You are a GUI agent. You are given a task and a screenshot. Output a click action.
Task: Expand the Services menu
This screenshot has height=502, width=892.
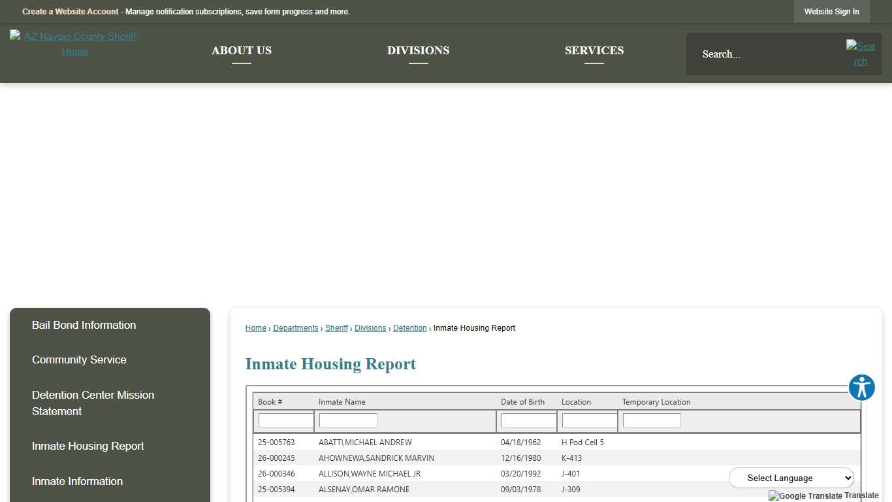[x=594, y=50]
